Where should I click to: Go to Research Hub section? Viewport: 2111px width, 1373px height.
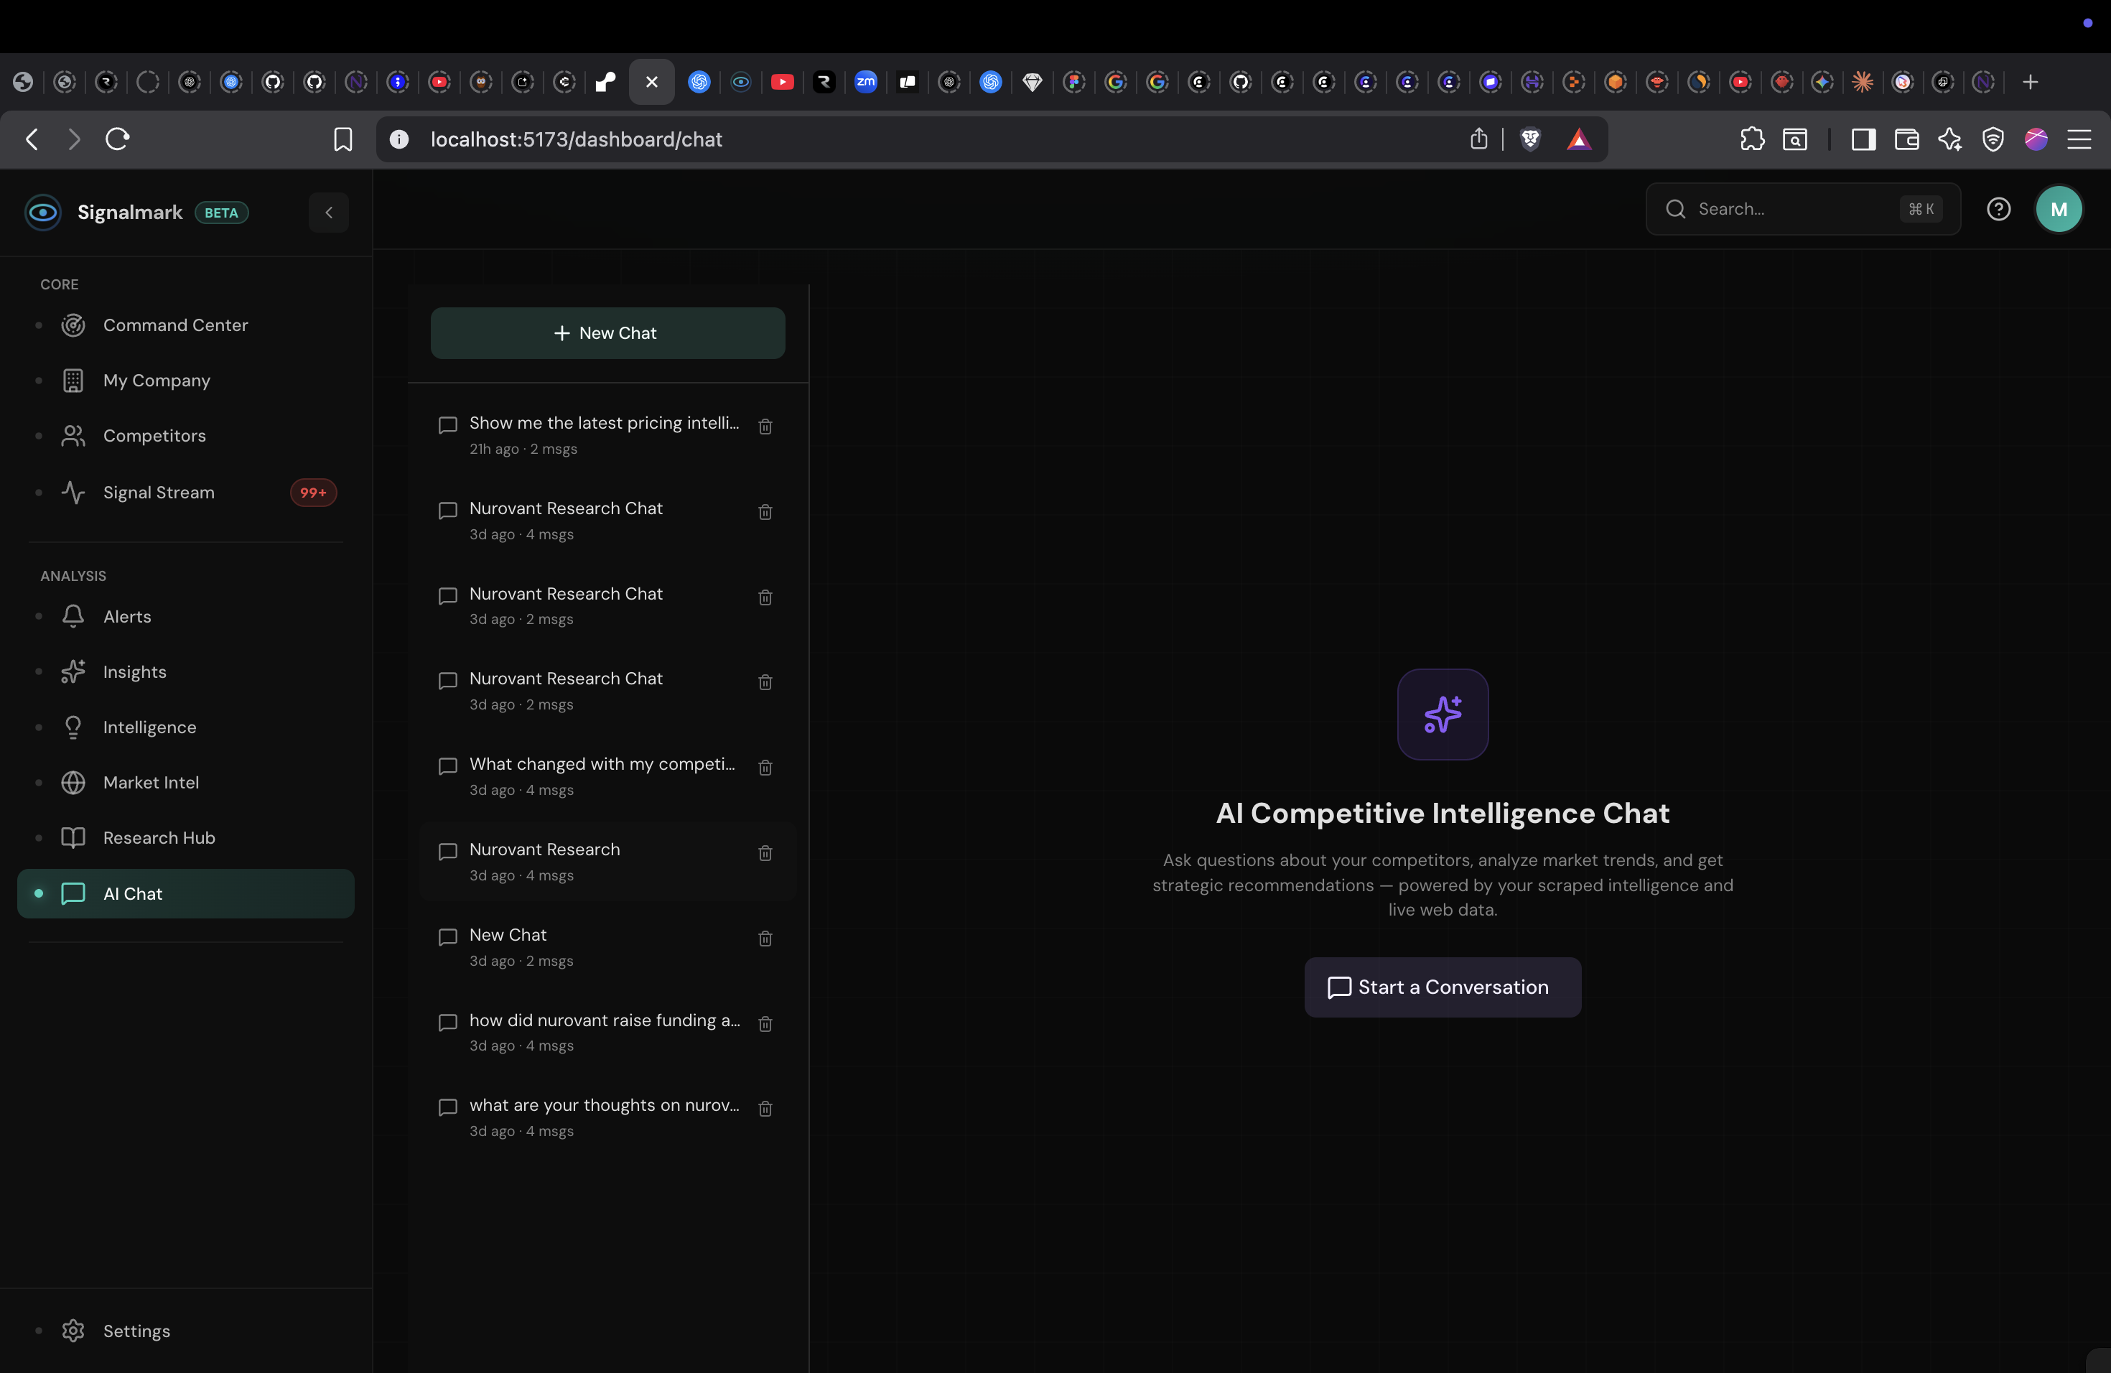[159, 838]
